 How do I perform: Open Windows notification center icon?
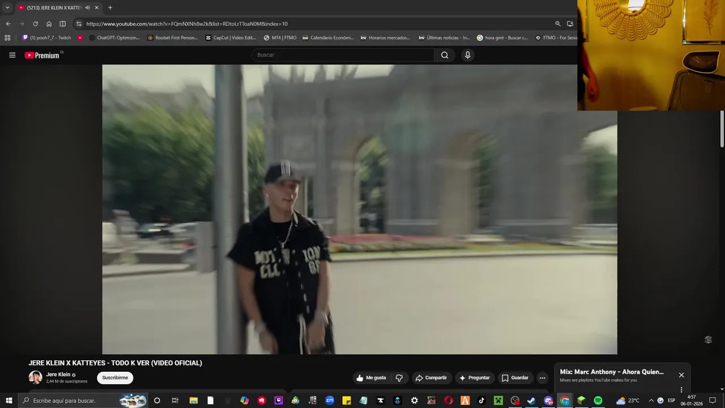click(x=713, y=401)
